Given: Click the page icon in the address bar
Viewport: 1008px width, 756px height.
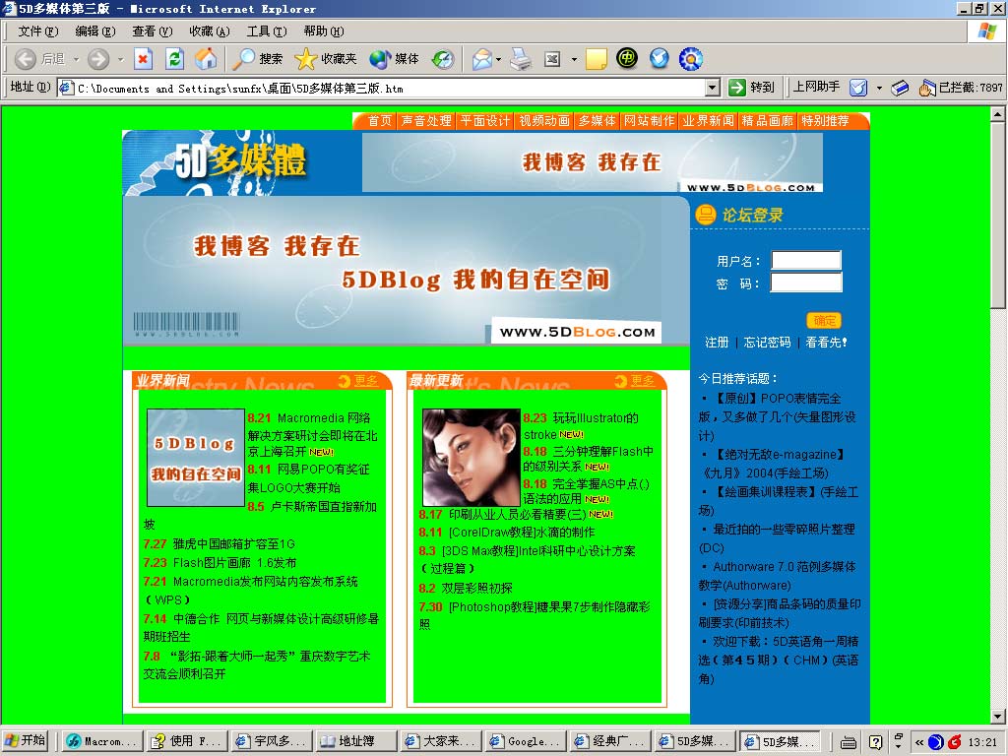Looking at the screenshot, I should (x=66, y=88).
